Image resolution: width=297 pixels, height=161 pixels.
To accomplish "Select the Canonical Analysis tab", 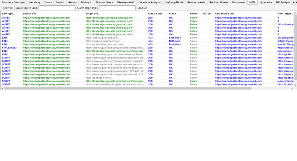I will coord(149,2).
